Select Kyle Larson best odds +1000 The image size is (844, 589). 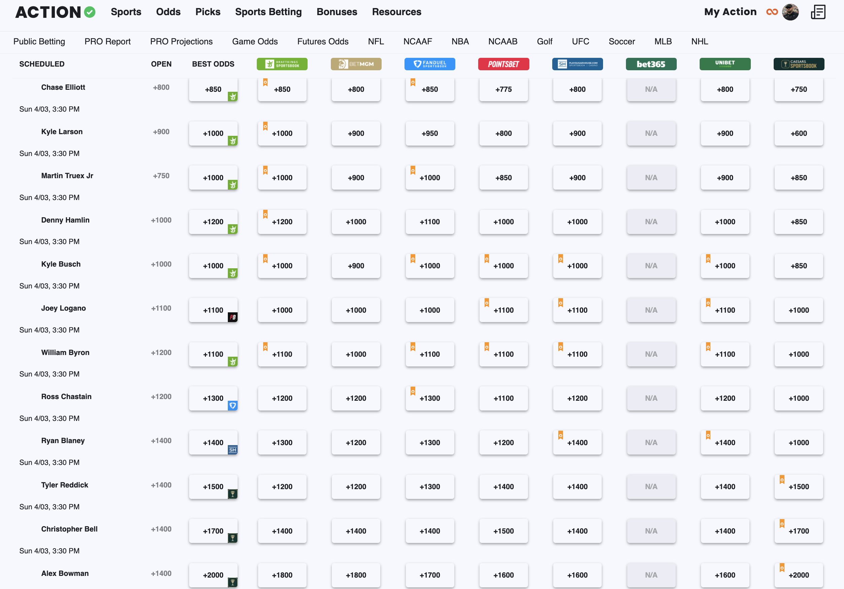[x=213, y=134]
